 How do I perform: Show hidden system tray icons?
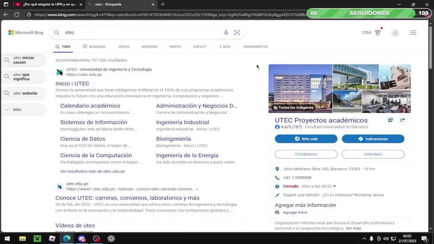[364, 239]
